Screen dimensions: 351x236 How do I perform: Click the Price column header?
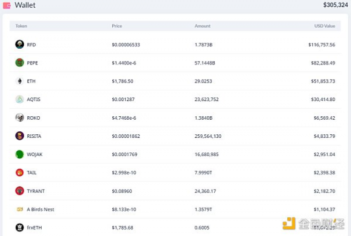click(x=117, y=26)
